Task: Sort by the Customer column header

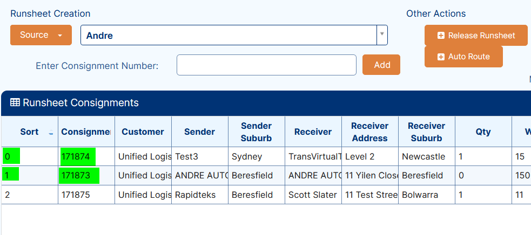Action: 143,132
